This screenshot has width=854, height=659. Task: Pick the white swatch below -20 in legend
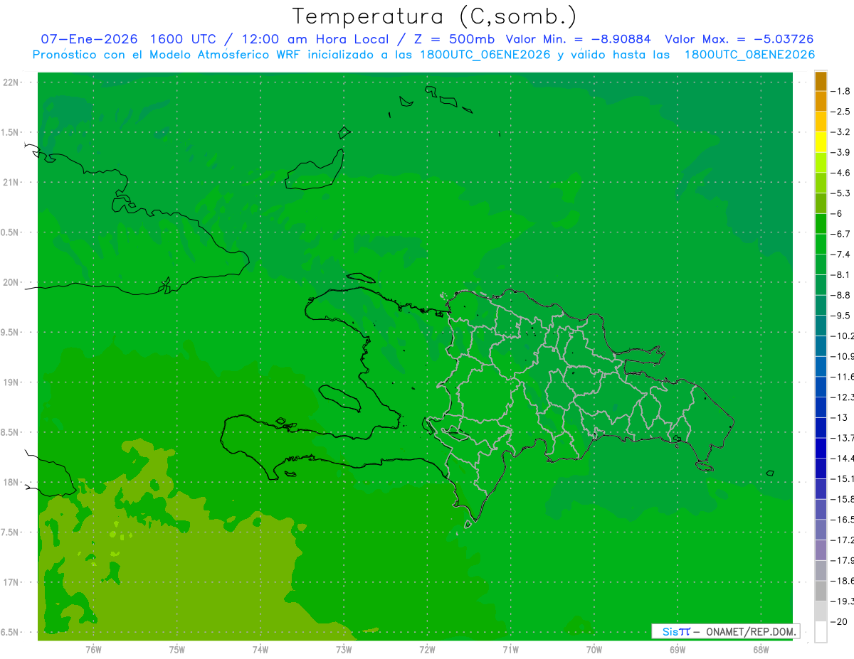point(821,632)
